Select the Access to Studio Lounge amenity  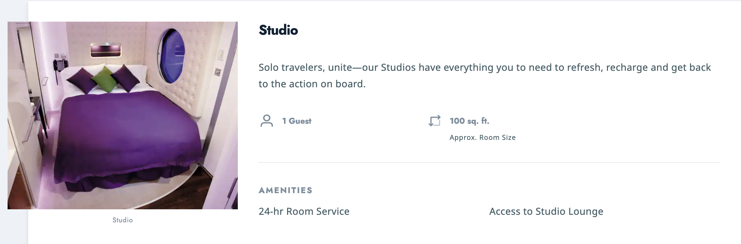(546, 211)
